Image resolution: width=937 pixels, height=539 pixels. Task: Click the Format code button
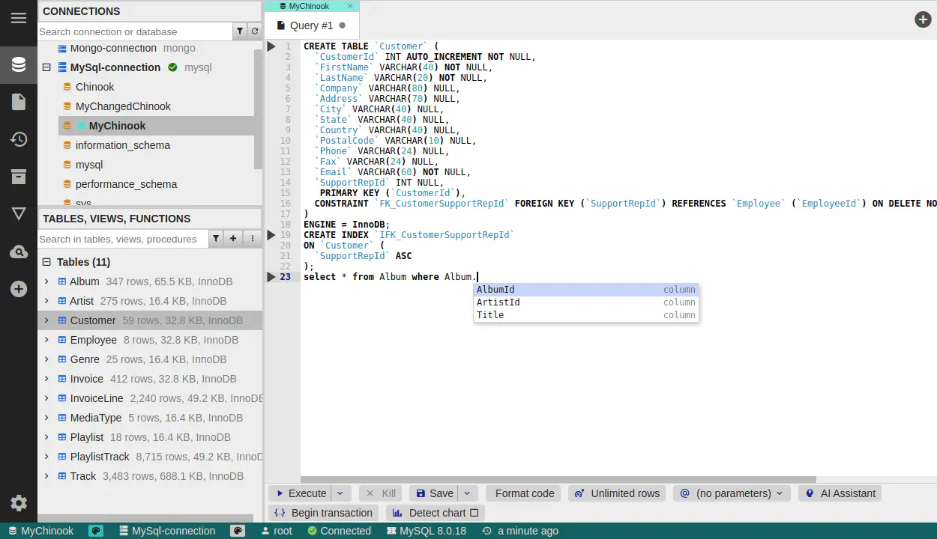pos(524,493)
